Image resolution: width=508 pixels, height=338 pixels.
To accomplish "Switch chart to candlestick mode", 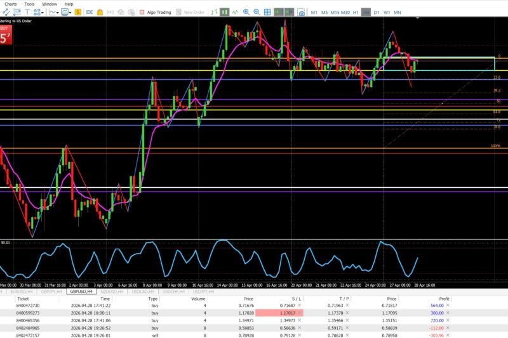I will click(x=224, y=12).
